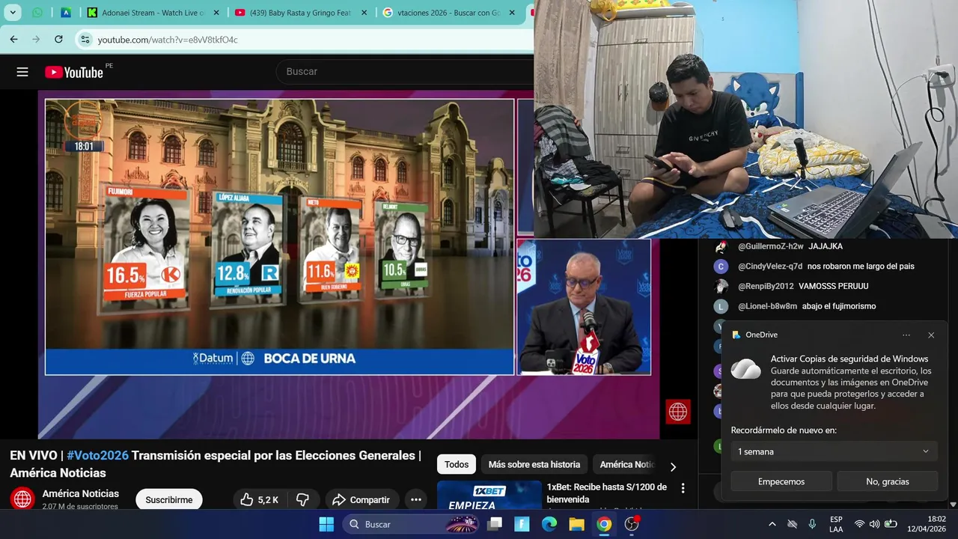Open the 1xBet sponsored thumbnail
The image size is (958, 539).
tap(489, 495)
